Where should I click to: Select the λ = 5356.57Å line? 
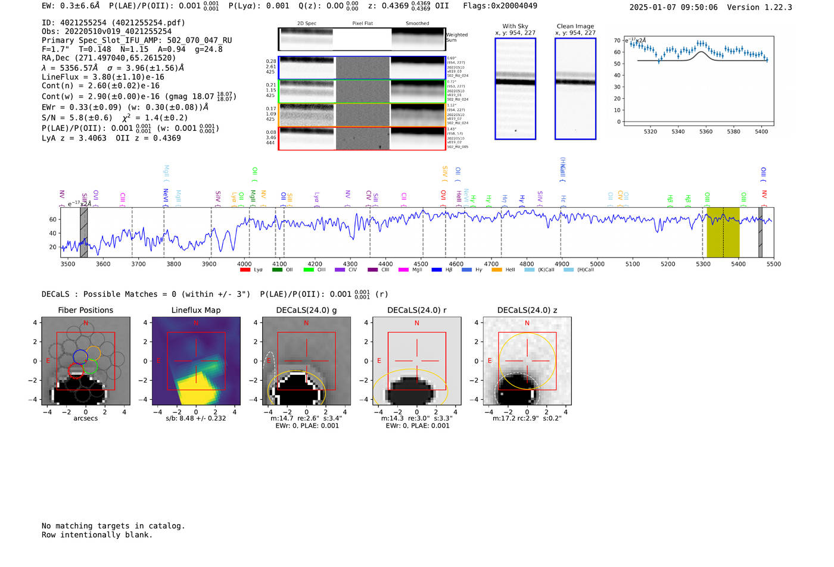tap(113, 68)
